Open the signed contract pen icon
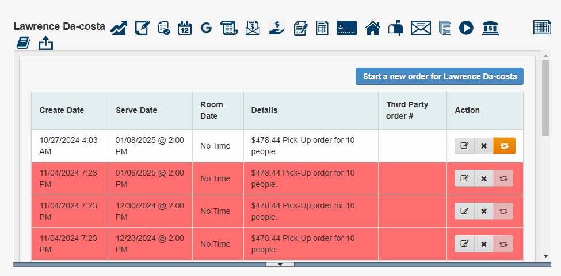The image size is (561, 276). click(300, 28)
